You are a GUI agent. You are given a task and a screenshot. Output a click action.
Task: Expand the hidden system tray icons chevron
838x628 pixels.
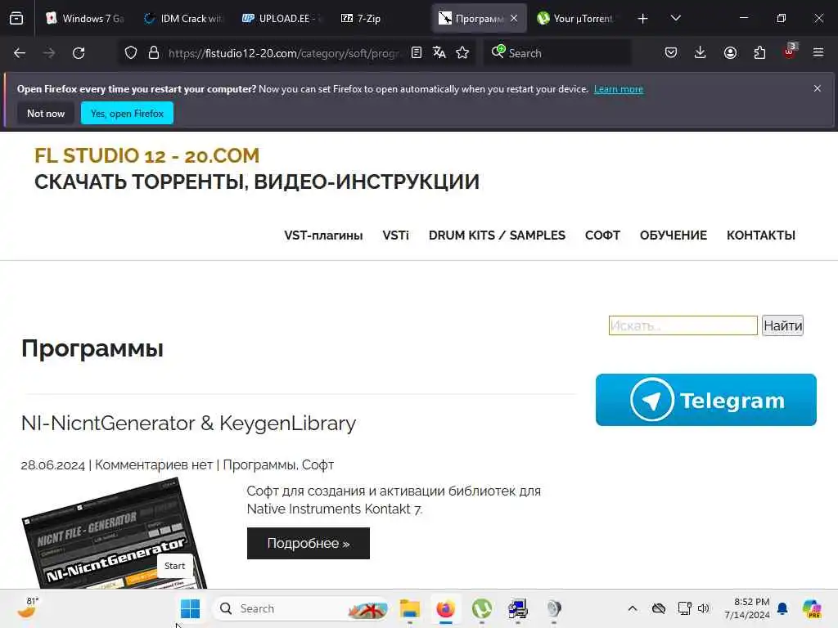tap(633, 608)
